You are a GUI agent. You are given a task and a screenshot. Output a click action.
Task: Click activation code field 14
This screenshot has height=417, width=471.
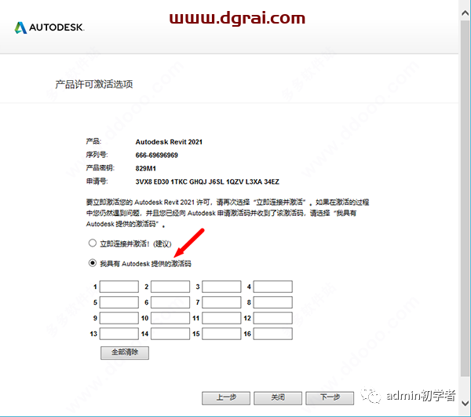pos(170,334)
